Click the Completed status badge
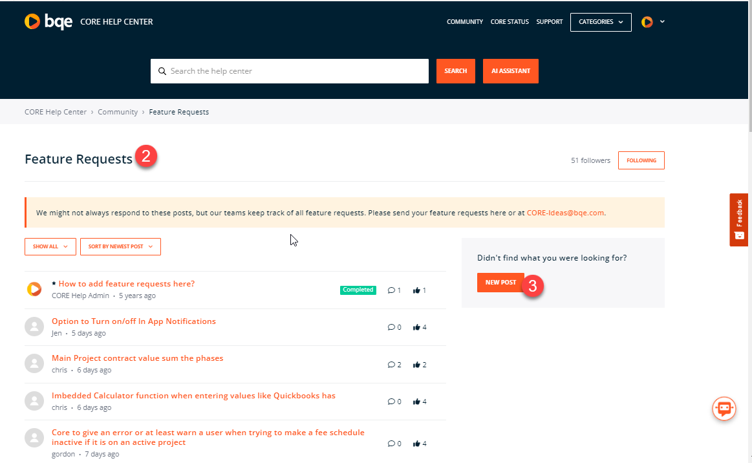752x463 pixels. pos(358,290)
